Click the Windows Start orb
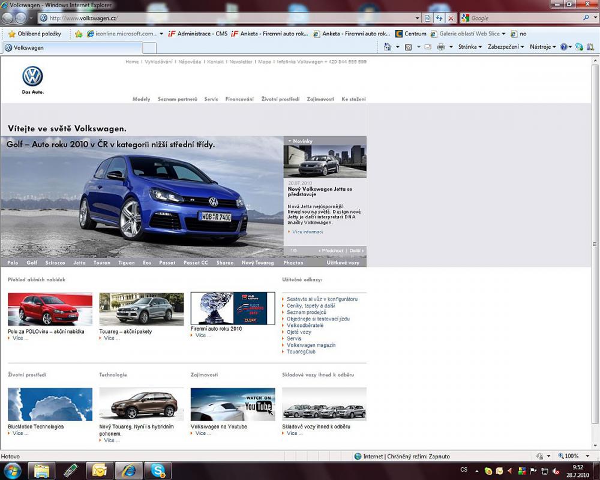The width and height of the screenshot is (600, 480). click(x=13, y=470)
